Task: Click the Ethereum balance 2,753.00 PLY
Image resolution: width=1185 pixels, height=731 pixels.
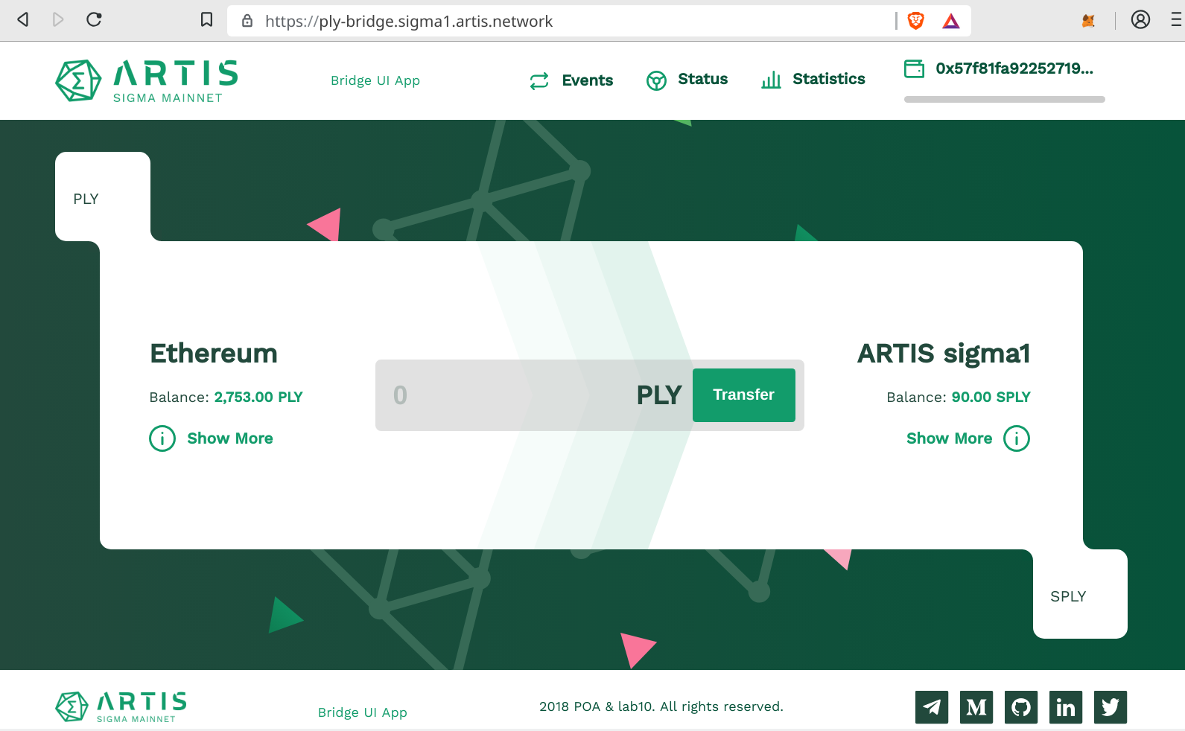Action: click(258, 397)
